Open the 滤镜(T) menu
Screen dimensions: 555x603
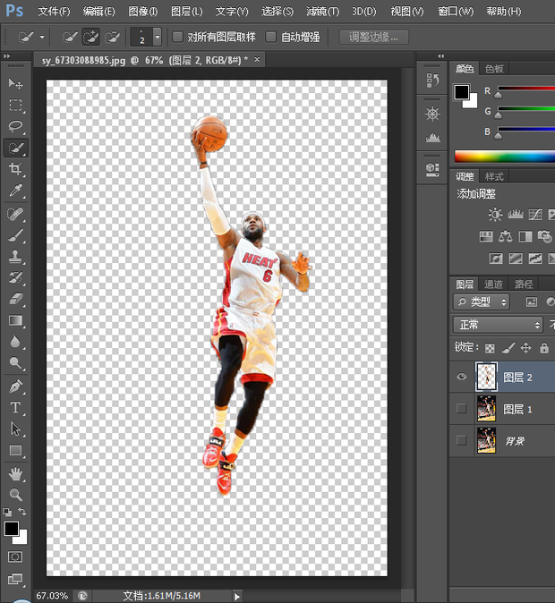point(323,11)
